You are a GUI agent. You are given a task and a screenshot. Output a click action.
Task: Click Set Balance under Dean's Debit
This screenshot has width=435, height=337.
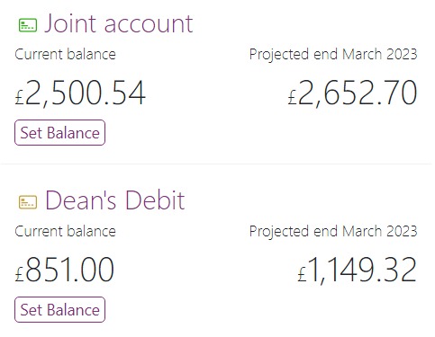click(x=59, y=309)
